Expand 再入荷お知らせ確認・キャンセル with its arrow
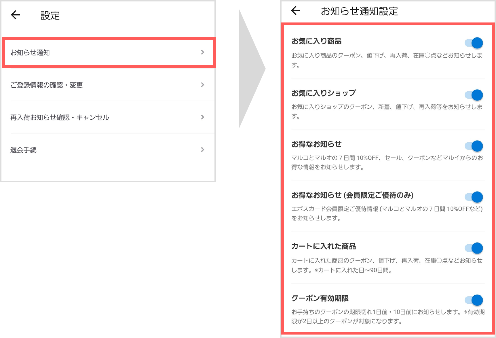The image size is (496, 338). pos(203,117)
